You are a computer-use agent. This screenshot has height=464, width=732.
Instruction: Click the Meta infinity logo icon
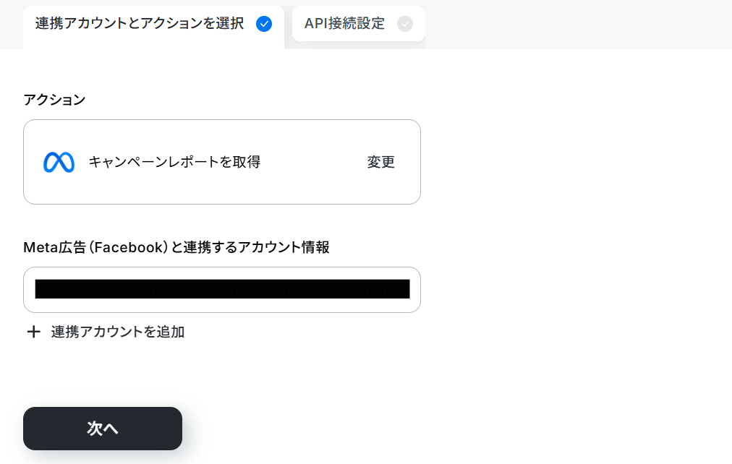tap(59, 163)
